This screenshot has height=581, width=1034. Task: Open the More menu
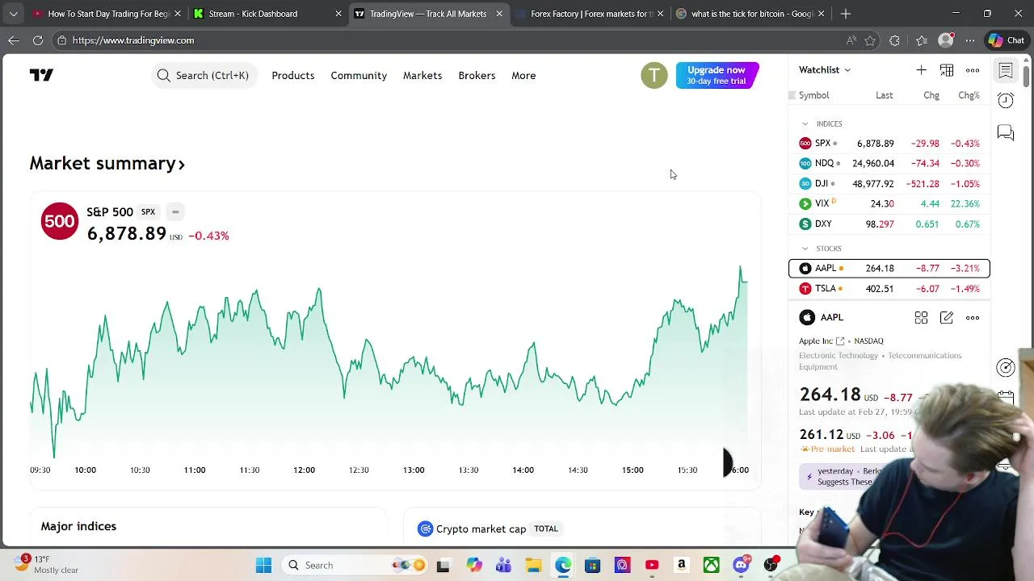point(523,75)
